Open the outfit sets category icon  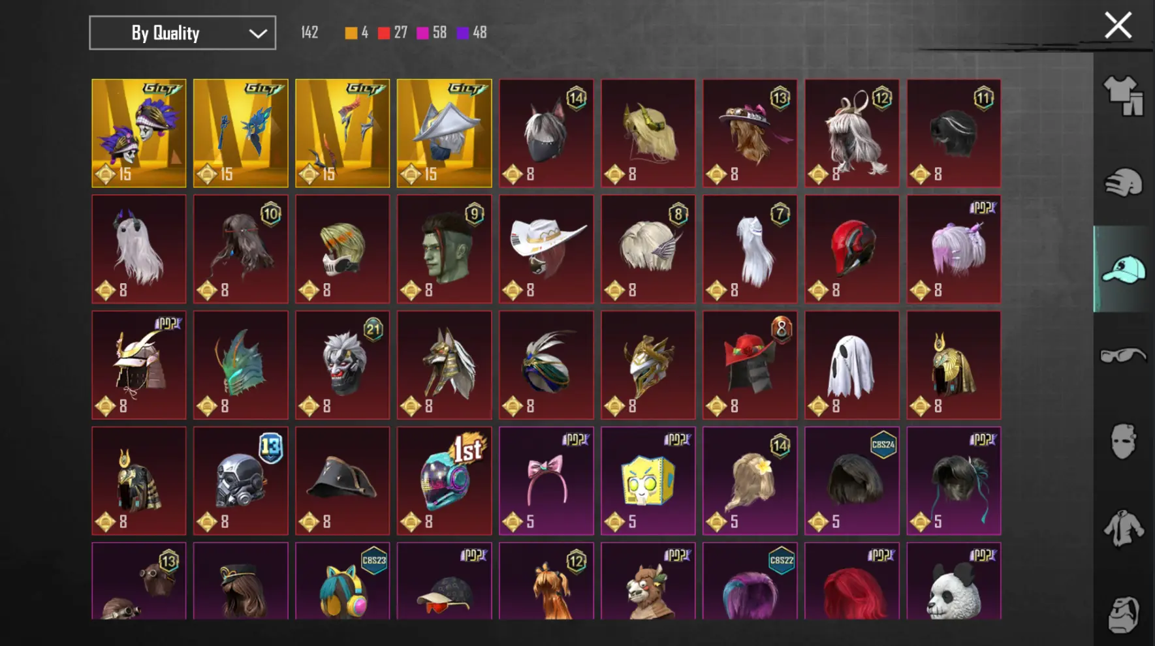coord(1124,95)
